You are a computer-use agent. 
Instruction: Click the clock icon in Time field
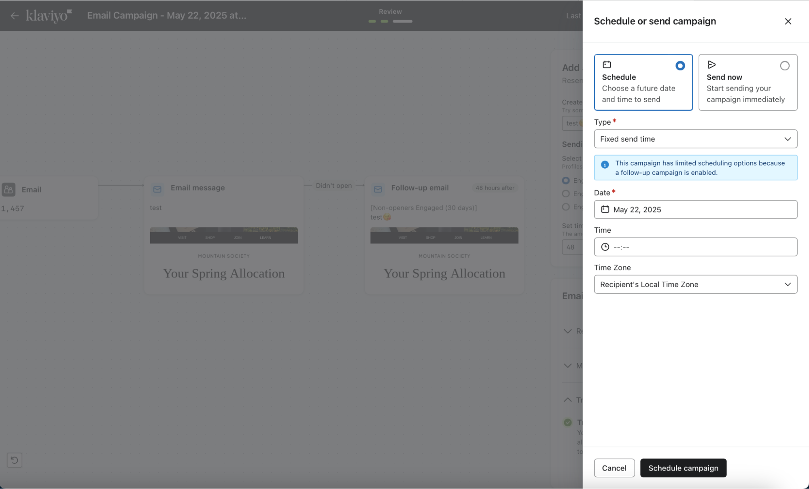coord(605,247)
